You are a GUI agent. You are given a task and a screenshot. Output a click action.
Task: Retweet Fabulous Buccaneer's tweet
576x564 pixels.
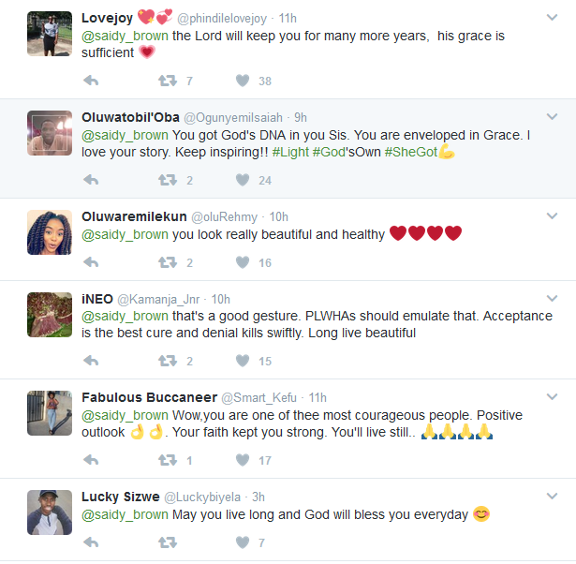coord(168,460)
